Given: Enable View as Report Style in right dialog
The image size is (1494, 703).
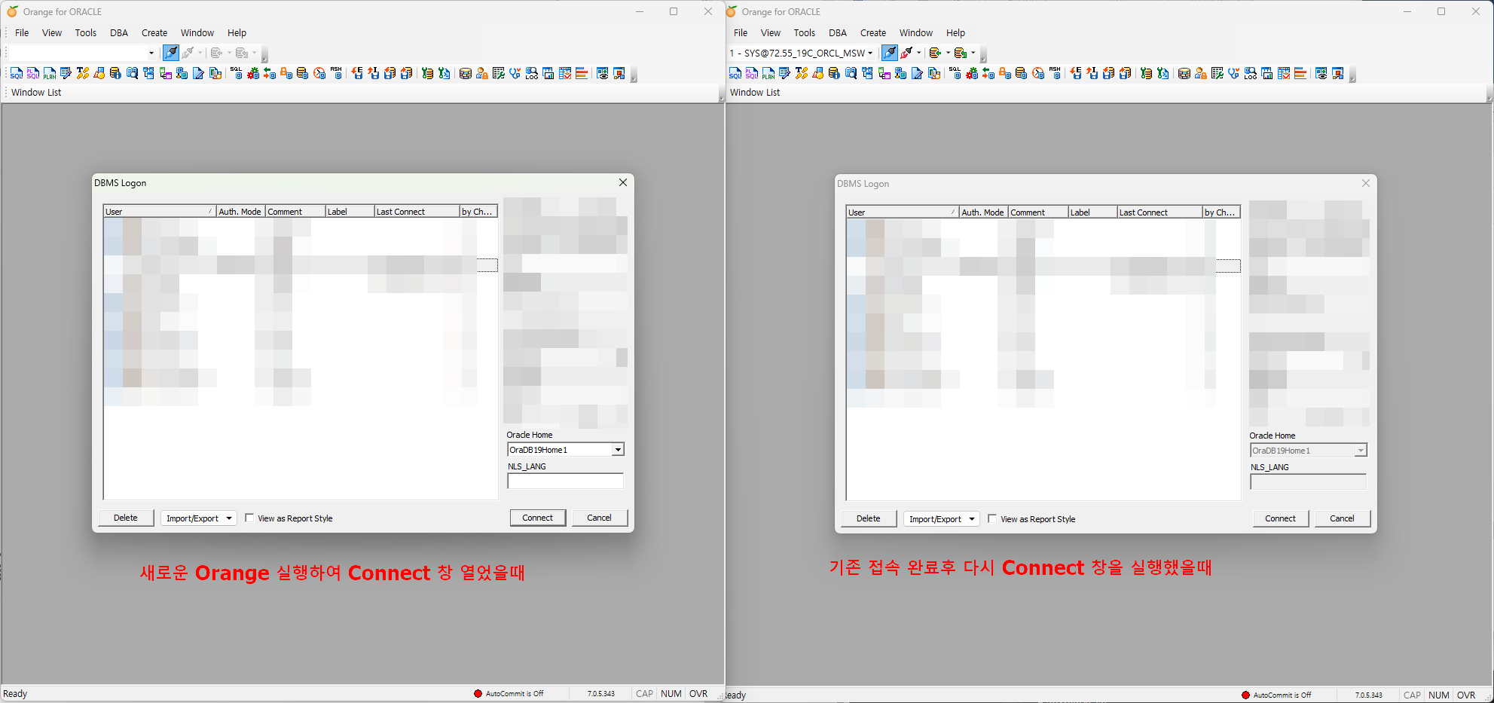Looking at the screenshot, I should tap(992, 518).
